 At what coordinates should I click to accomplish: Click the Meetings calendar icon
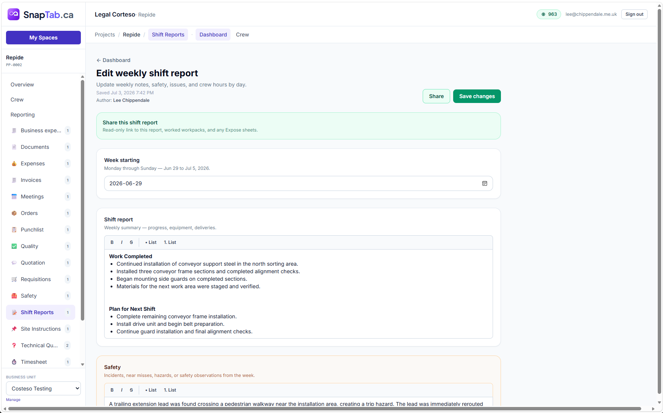coord(14,197)
